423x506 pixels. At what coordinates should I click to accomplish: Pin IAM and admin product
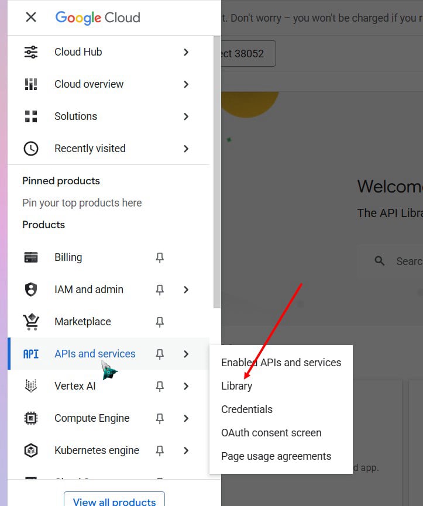pos(160,290)
